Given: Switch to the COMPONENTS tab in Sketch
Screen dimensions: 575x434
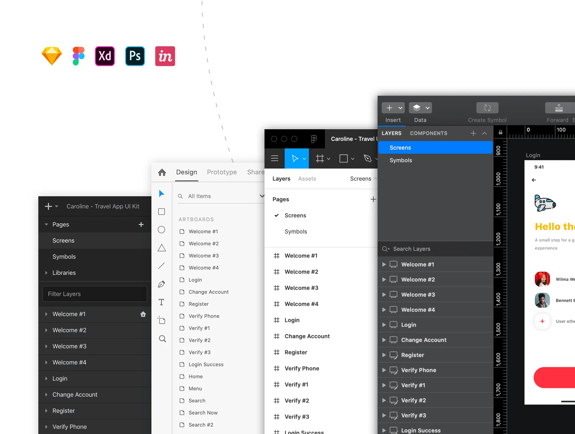Looking at the screenshot, I should (x=428, y=133).
